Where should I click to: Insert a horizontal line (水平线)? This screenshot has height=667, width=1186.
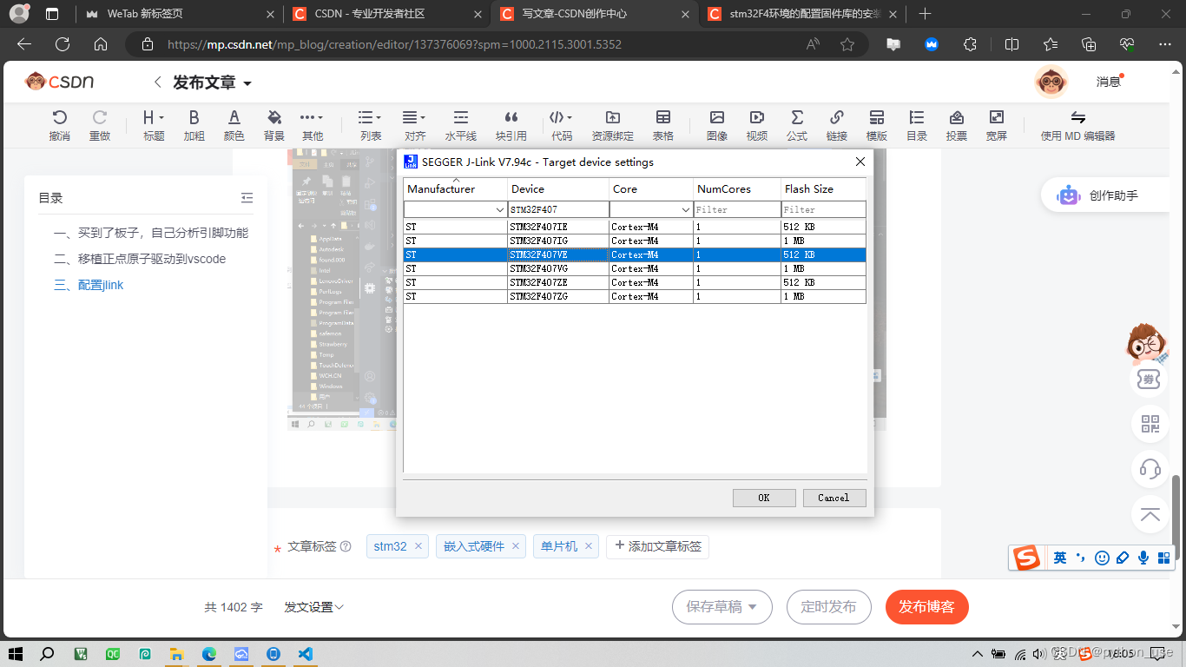point(461,125)
